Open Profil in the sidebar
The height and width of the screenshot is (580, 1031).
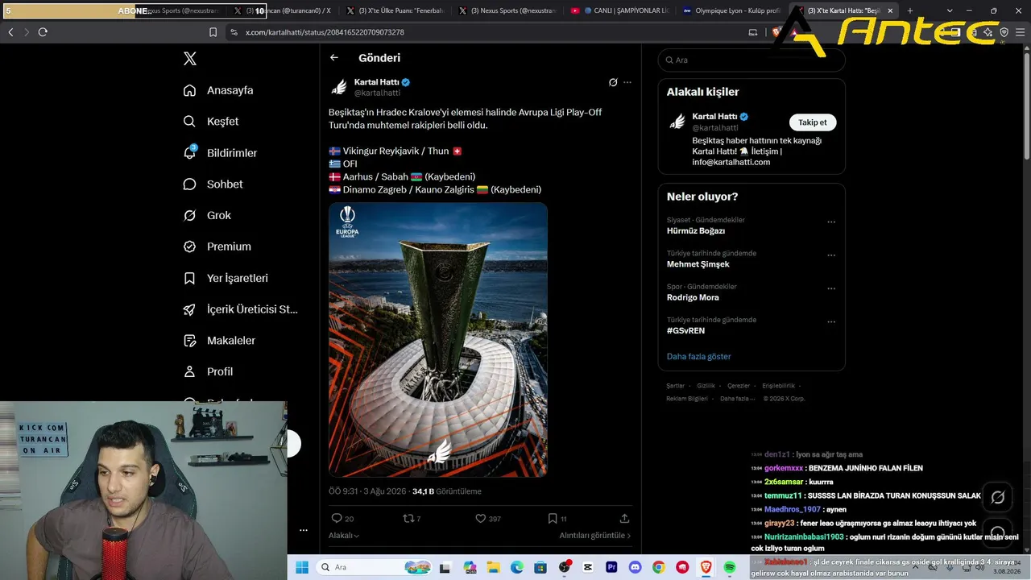(x=208, y=372)
